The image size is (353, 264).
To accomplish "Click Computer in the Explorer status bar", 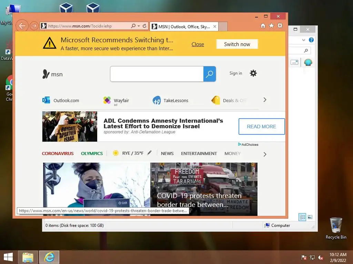I will (x=278, y=225).
